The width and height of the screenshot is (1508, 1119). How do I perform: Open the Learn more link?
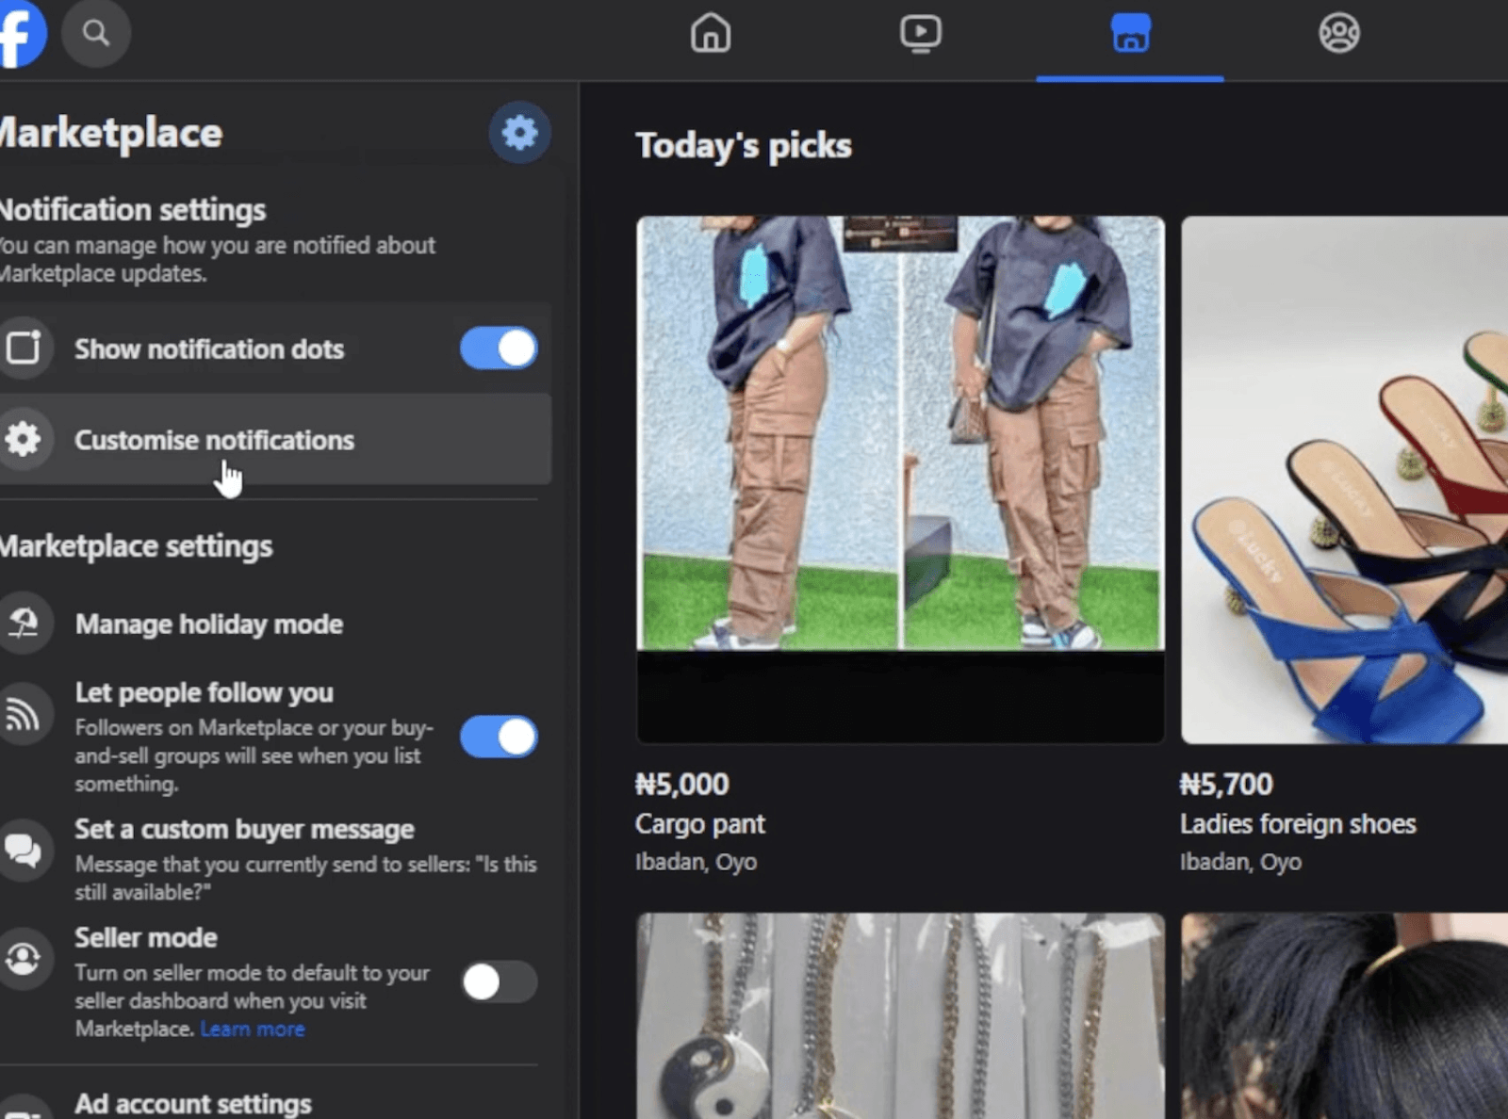click(253, 1029)
